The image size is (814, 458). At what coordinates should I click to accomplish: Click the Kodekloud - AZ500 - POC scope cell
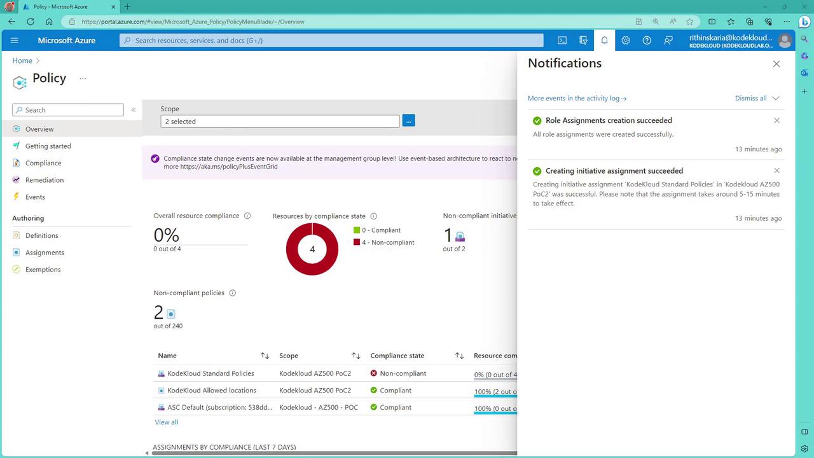point(319,408)
